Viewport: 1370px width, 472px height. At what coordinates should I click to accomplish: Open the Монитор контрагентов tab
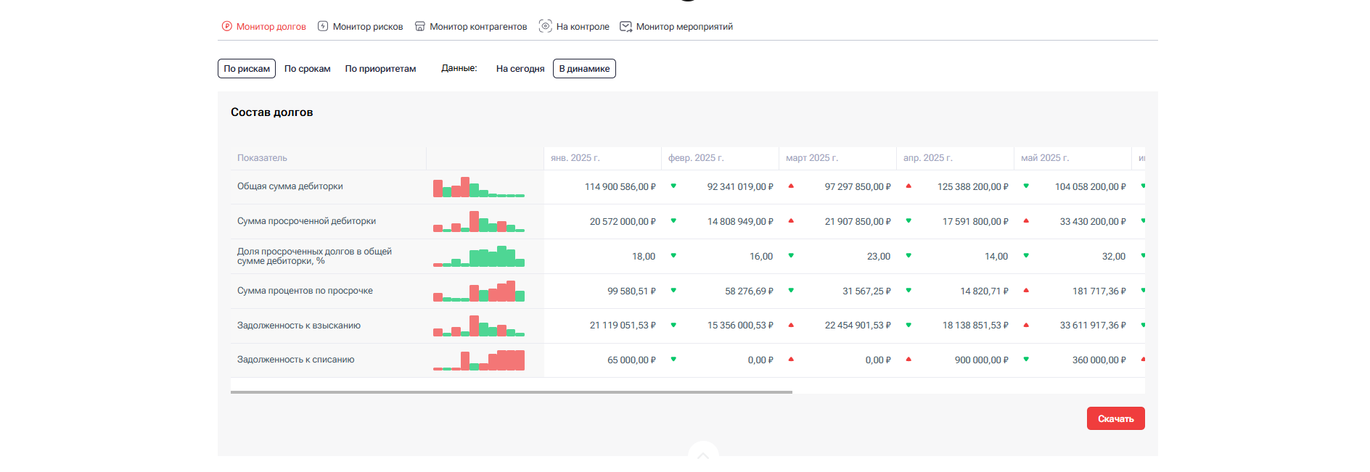[x=478, y=27]
